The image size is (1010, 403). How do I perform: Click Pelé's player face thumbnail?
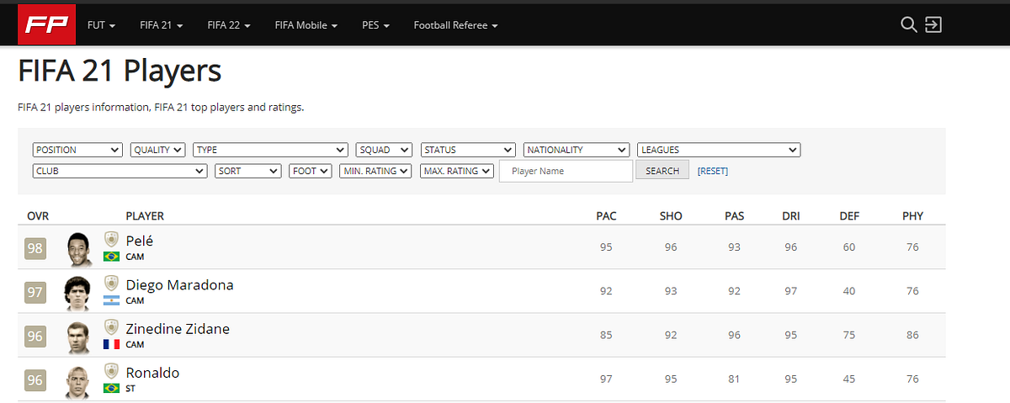(79, 248)
